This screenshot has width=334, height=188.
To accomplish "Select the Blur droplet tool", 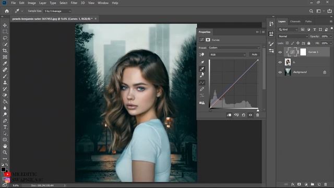I will pyautogui.click(x=5, y=108).
